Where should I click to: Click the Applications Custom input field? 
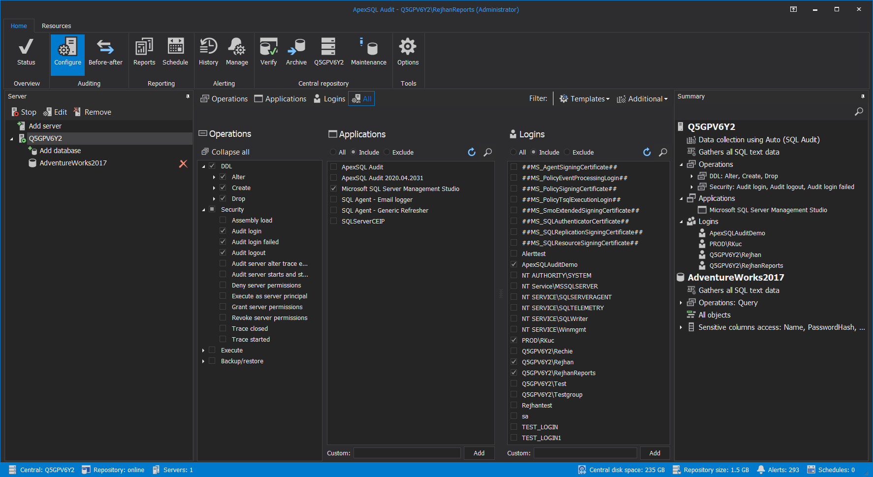407,453
